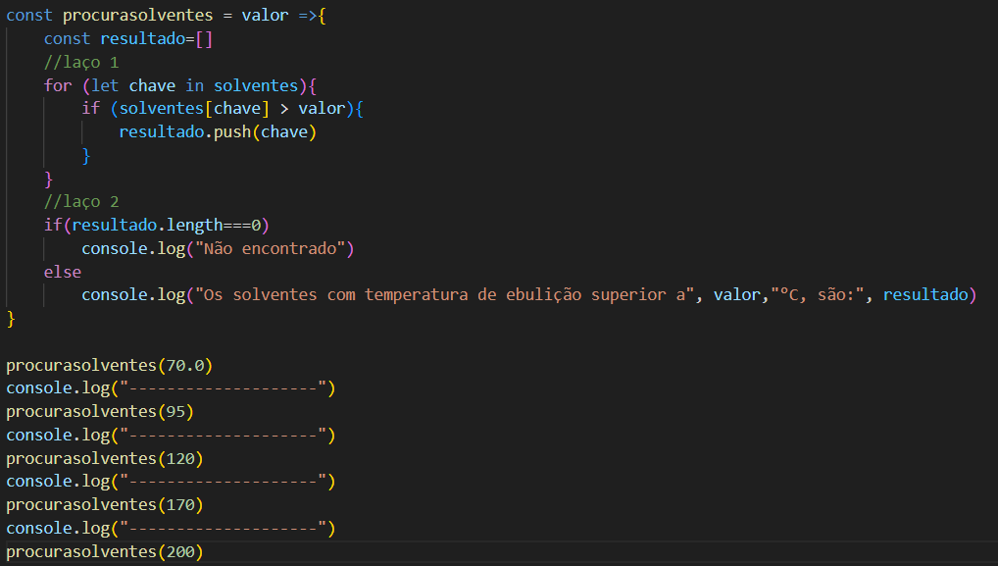This screenshot has height=566, width=998.
Task: Click the string "Os solventes com temperatura de ebulição superior a"
Action: (x=444, y=295)
